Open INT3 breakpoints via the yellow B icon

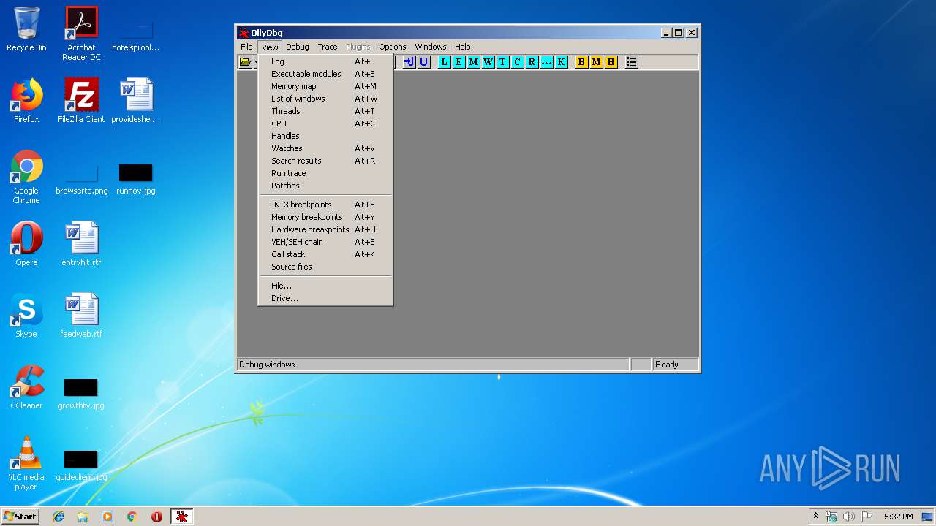coord(581,62)
